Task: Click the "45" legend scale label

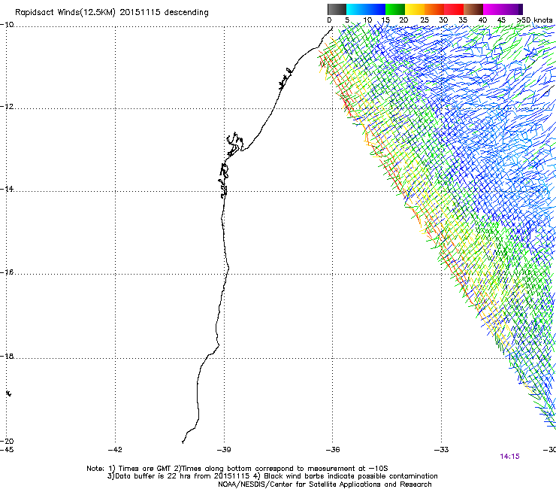Action: click(501, 20)
